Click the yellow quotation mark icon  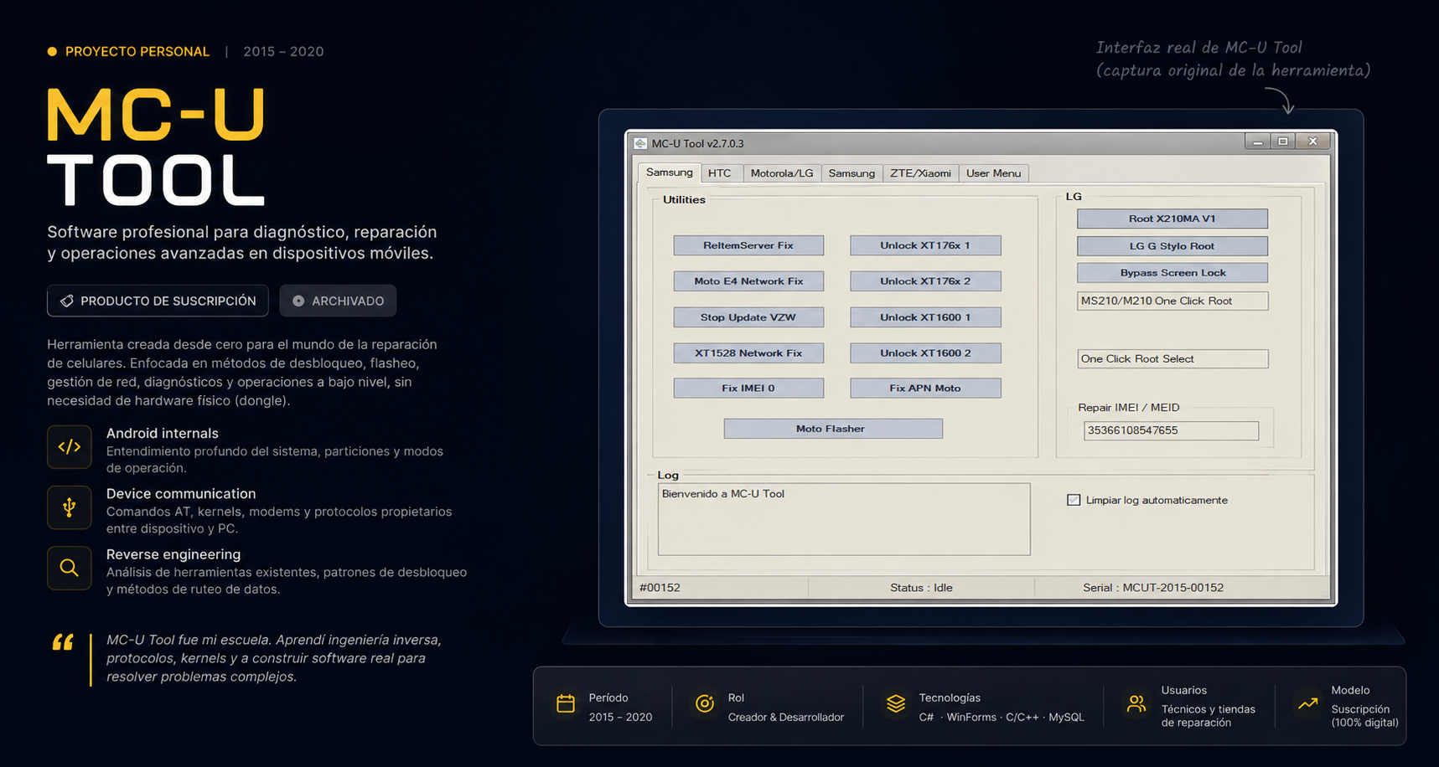63,642
